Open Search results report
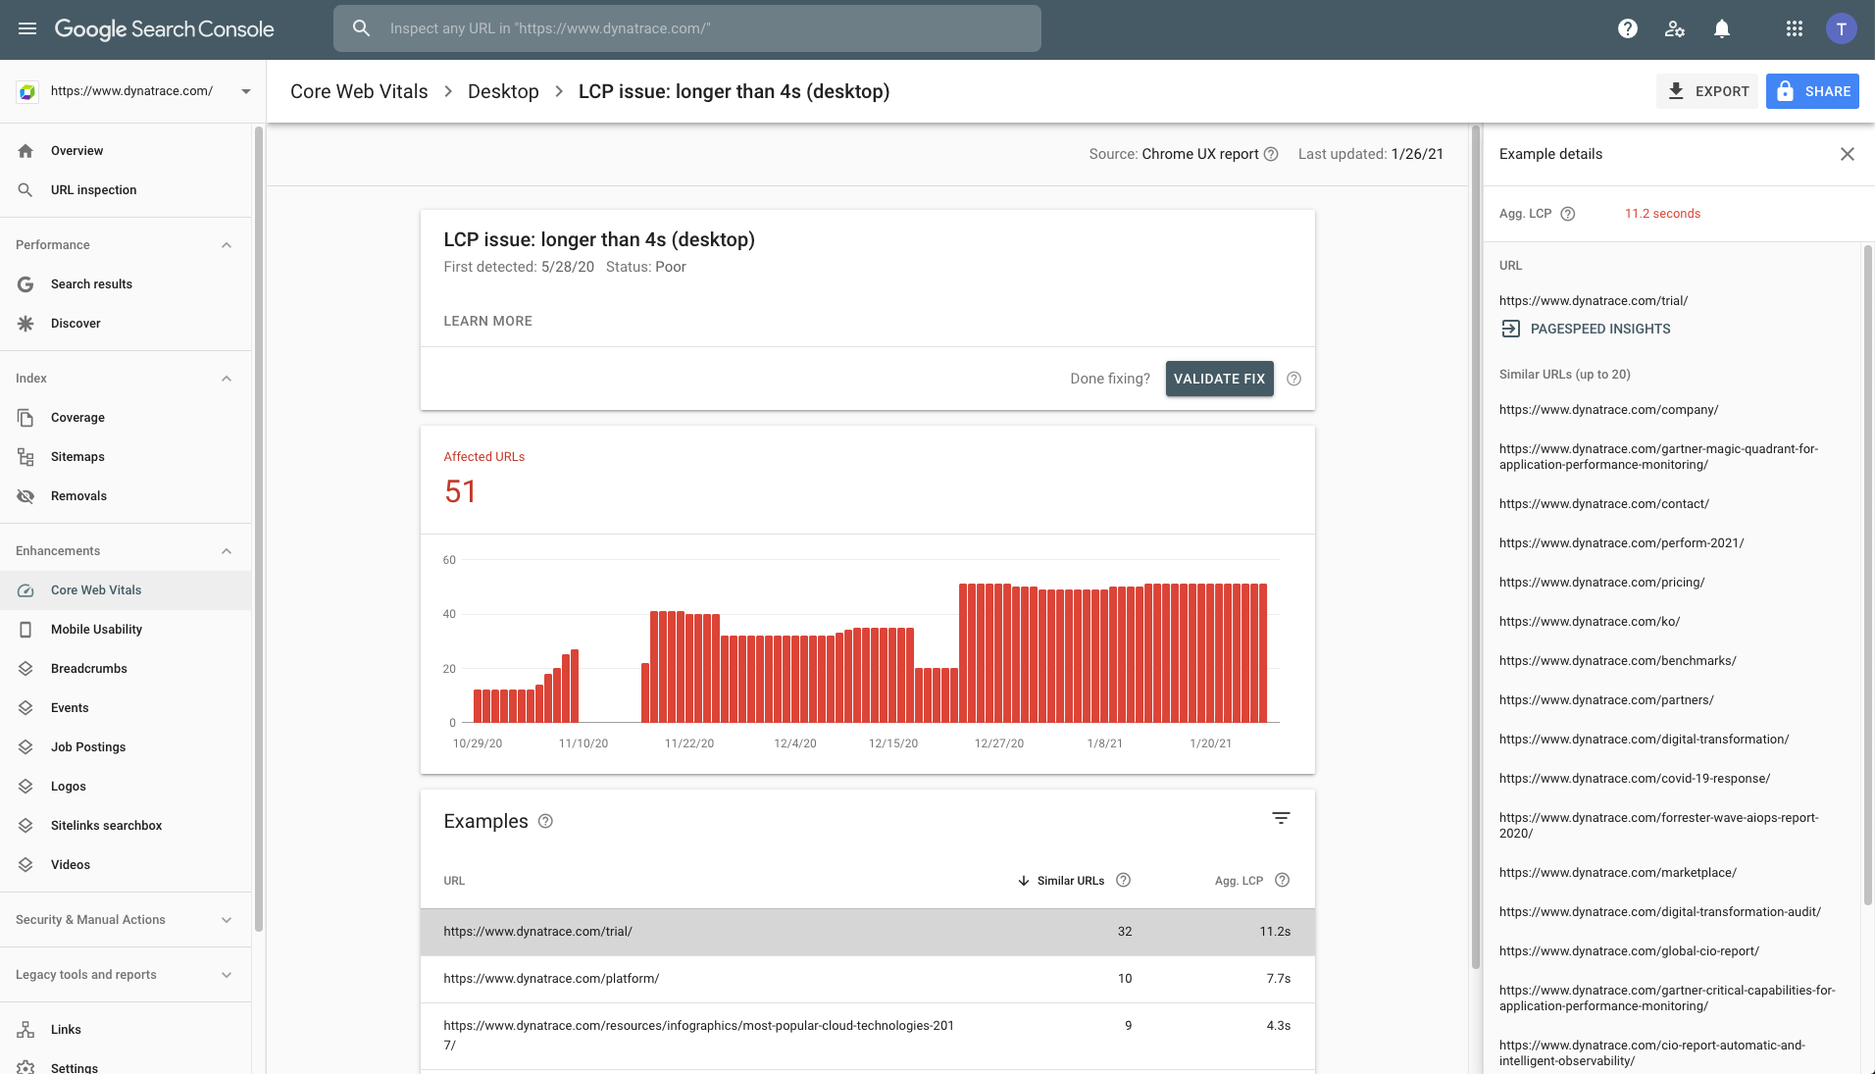This screenshot has height=1074, width=1875. [126, 284]
